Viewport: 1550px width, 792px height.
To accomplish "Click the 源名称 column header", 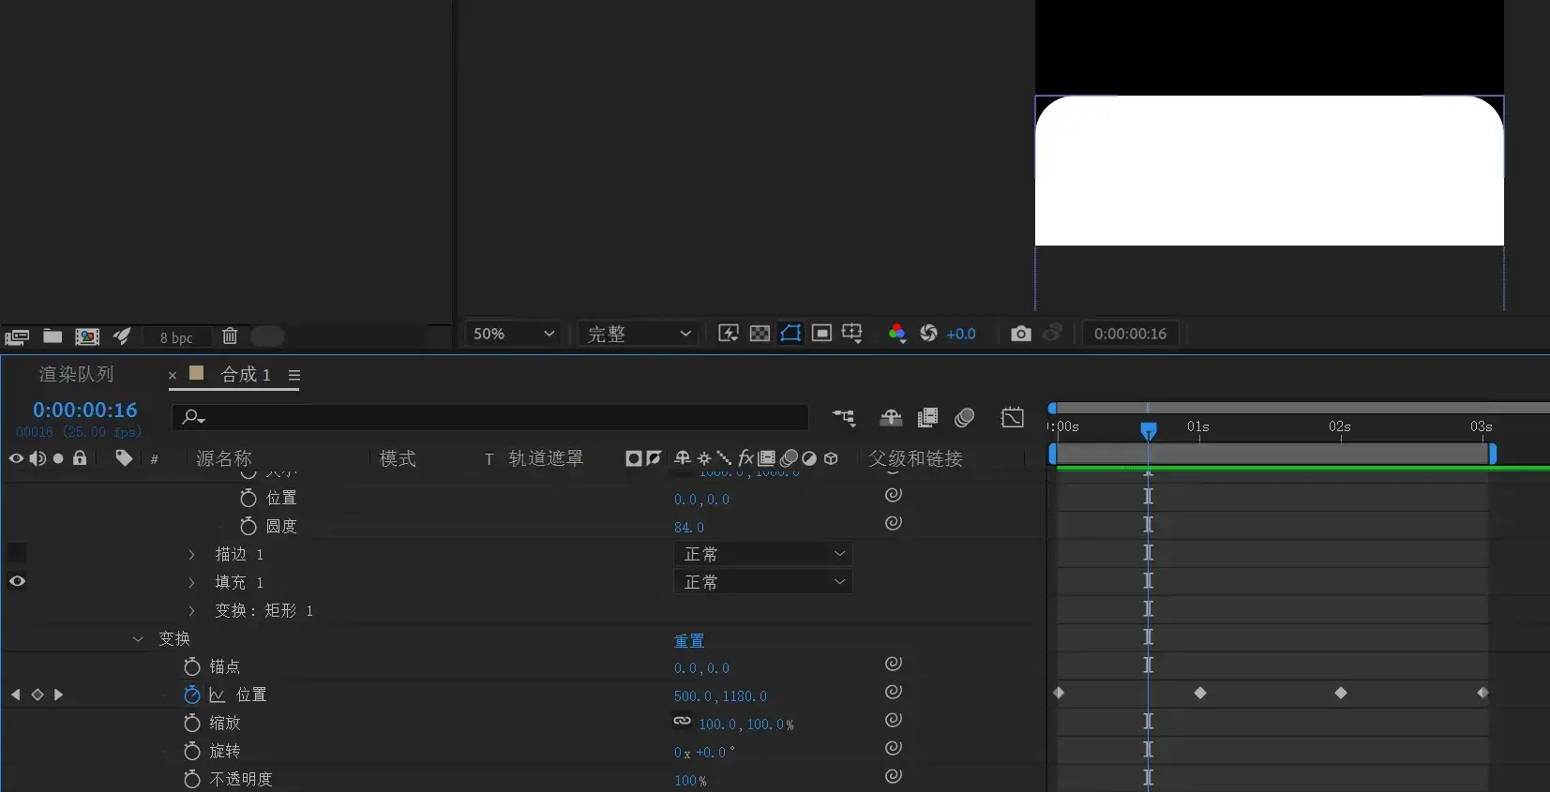I will pos(224,458).
